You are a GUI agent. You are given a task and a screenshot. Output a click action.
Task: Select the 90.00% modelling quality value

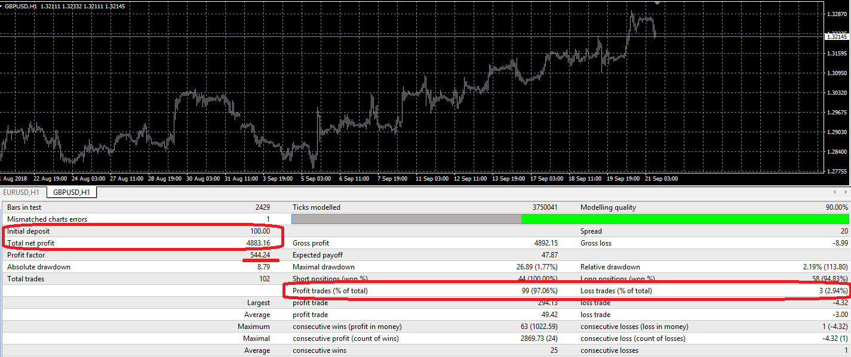coord(837,207)
